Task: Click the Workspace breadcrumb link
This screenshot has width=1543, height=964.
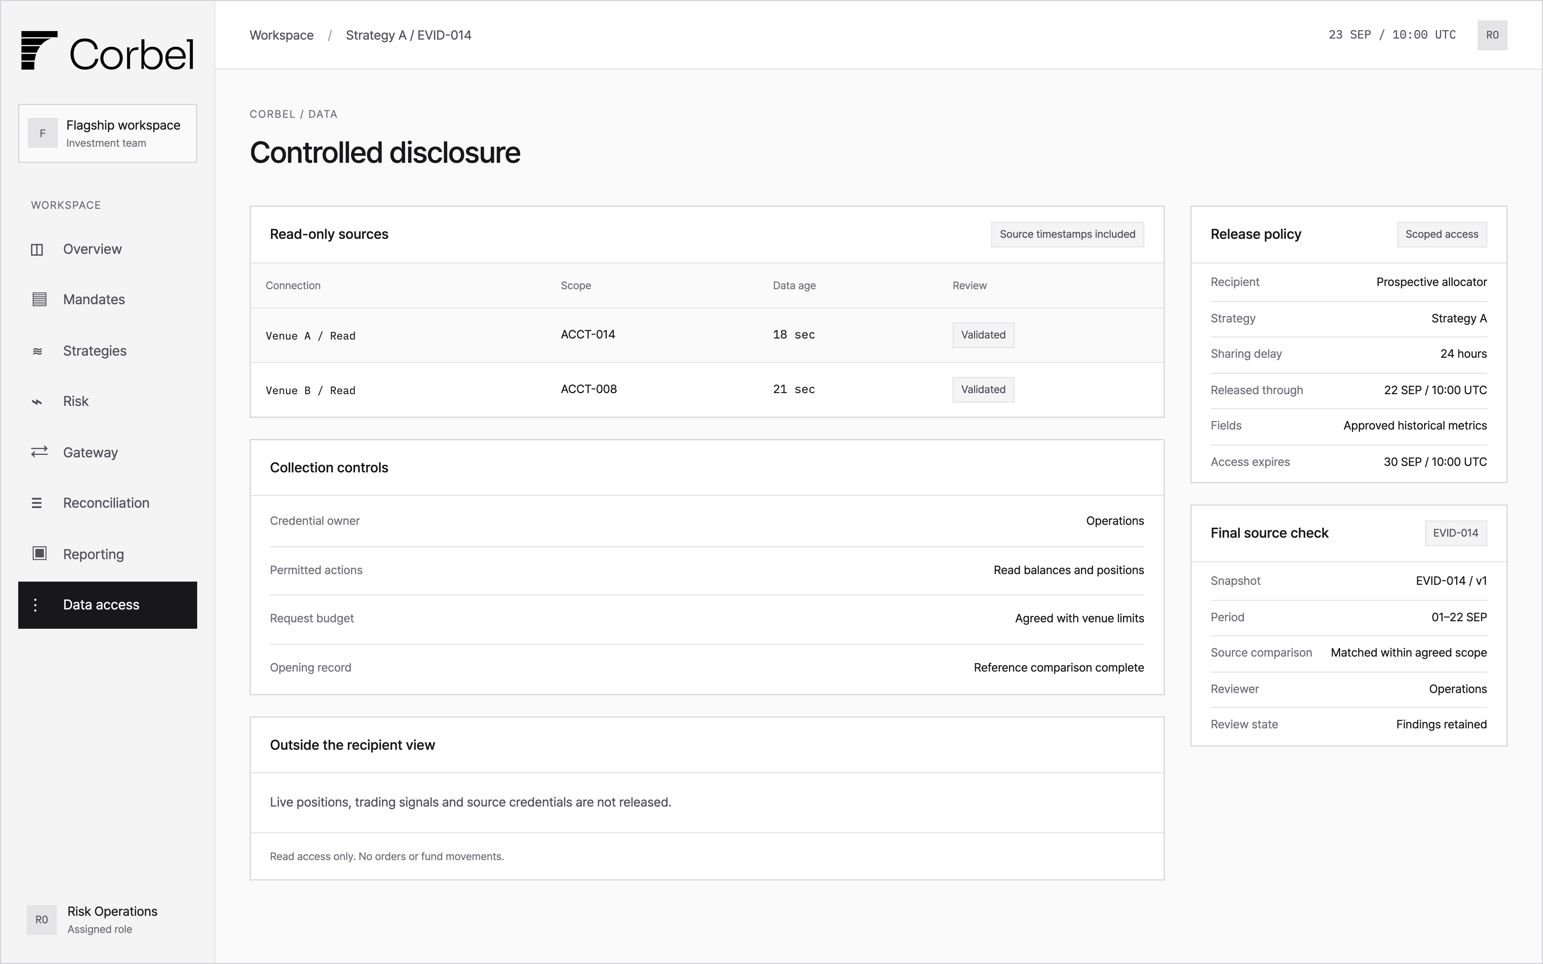Action: tap(282, 35)
